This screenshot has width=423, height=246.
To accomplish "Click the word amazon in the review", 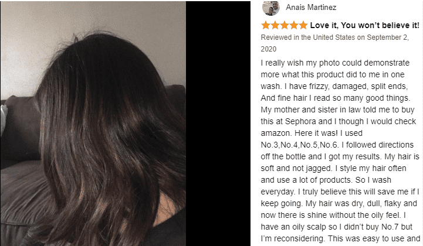I will tap(275, 134).
